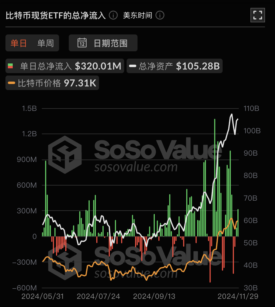Click the deepest red outflow bar on the chart
Image resolution: width=275 pixels, height=307 pixels.
pos(210,263)
